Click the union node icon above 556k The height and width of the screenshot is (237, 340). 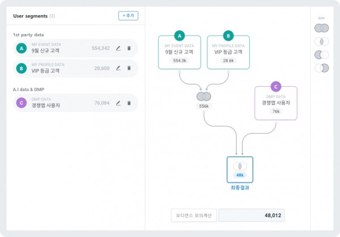(204, 96)
